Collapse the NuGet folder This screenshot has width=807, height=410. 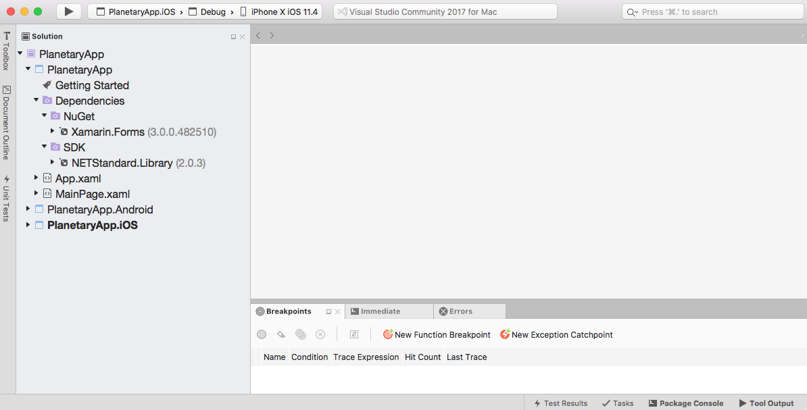pyautogui.click(x=45, y=116)
